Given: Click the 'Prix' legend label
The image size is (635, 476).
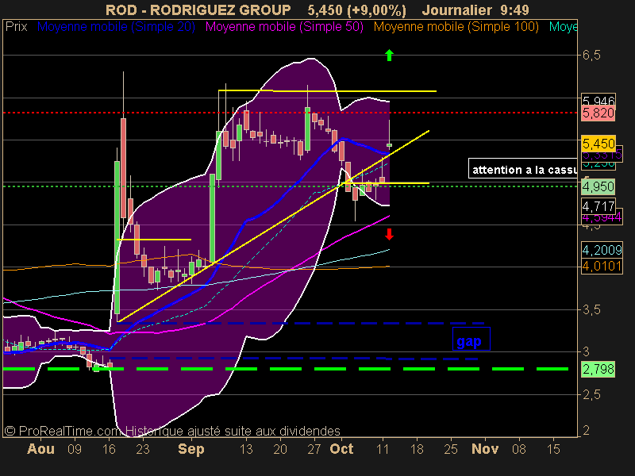Looking at the screenshot, I should pyautogui.click(x=16, y=27).
